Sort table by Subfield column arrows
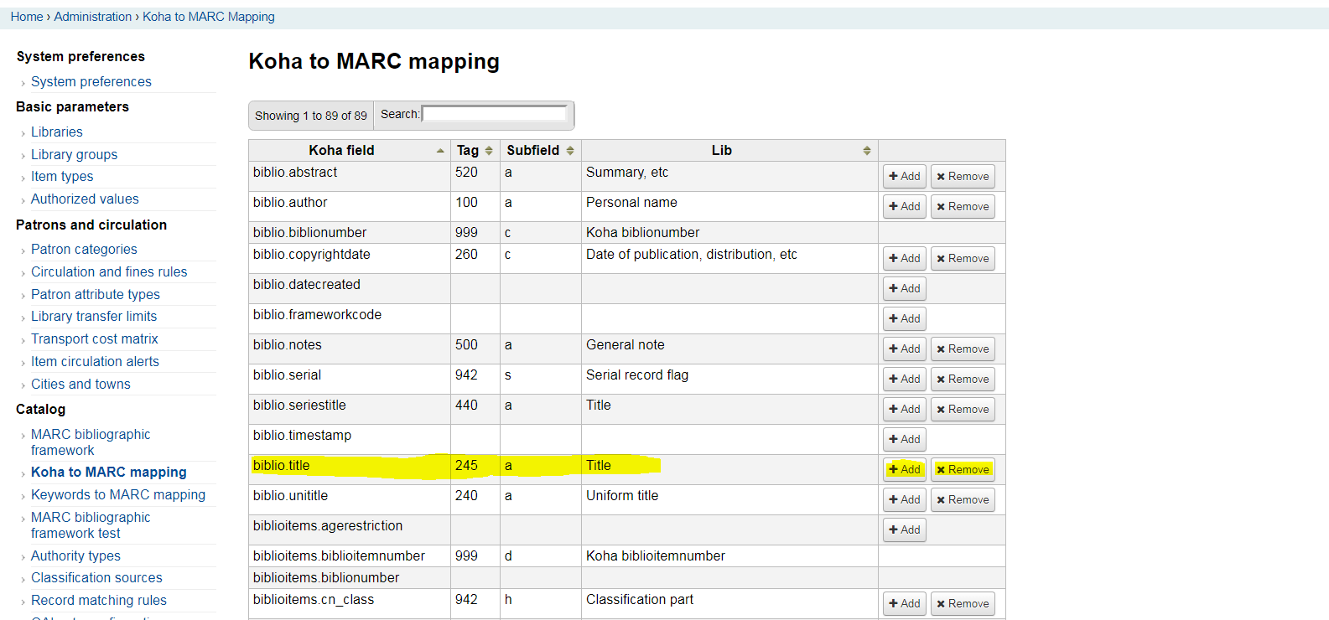 click(570, 151)
